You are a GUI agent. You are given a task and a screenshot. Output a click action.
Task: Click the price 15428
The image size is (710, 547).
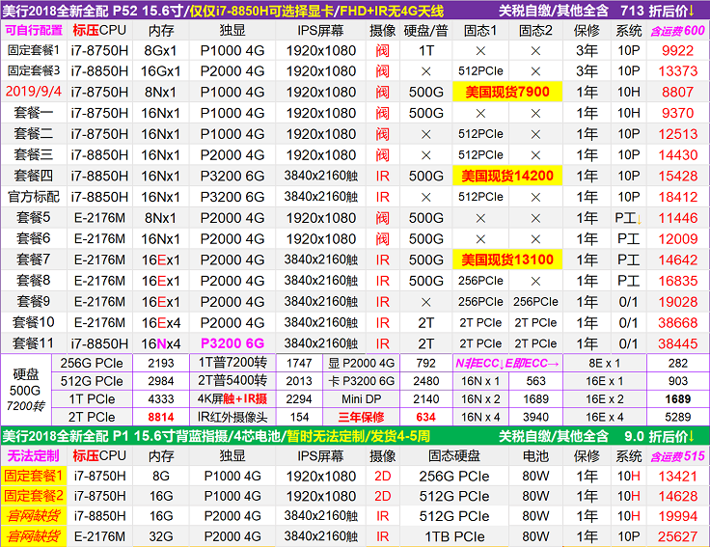(x=677, y=177)
